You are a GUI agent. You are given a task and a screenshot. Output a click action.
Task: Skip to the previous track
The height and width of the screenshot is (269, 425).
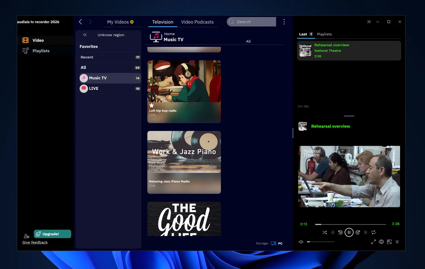coord(333,232)
